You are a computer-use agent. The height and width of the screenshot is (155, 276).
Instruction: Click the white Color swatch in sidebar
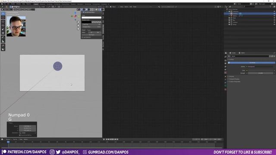click(x=91, y=18)
